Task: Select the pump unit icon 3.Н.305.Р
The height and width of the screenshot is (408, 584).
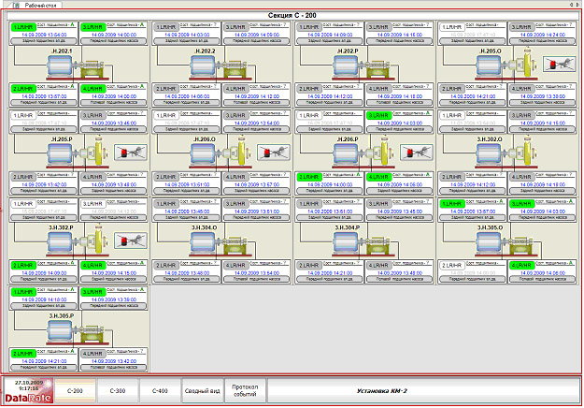Action: tap(78, 332)
